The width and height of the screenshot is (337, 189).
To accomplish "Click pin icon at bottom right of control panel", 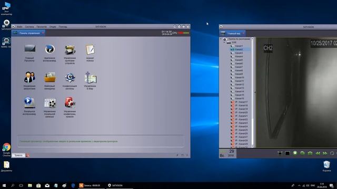I will pos(177,155).
